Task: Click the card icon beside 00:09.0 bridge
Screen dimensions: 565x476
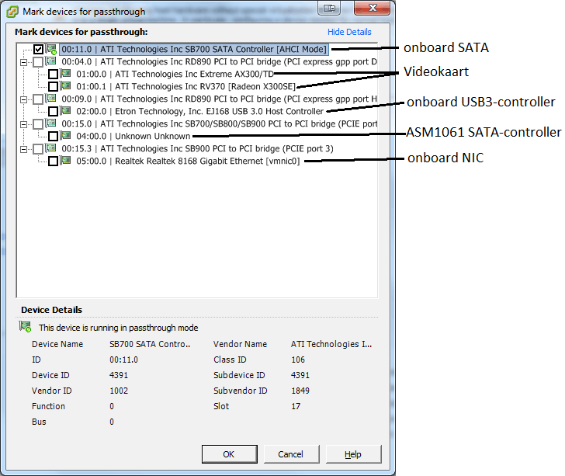Action: click(x=50, y=98)
